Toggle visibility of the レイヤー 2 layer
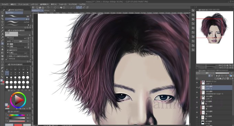This screenshot has height=126, width=234. pyautogui.click(x=197, y=98)
